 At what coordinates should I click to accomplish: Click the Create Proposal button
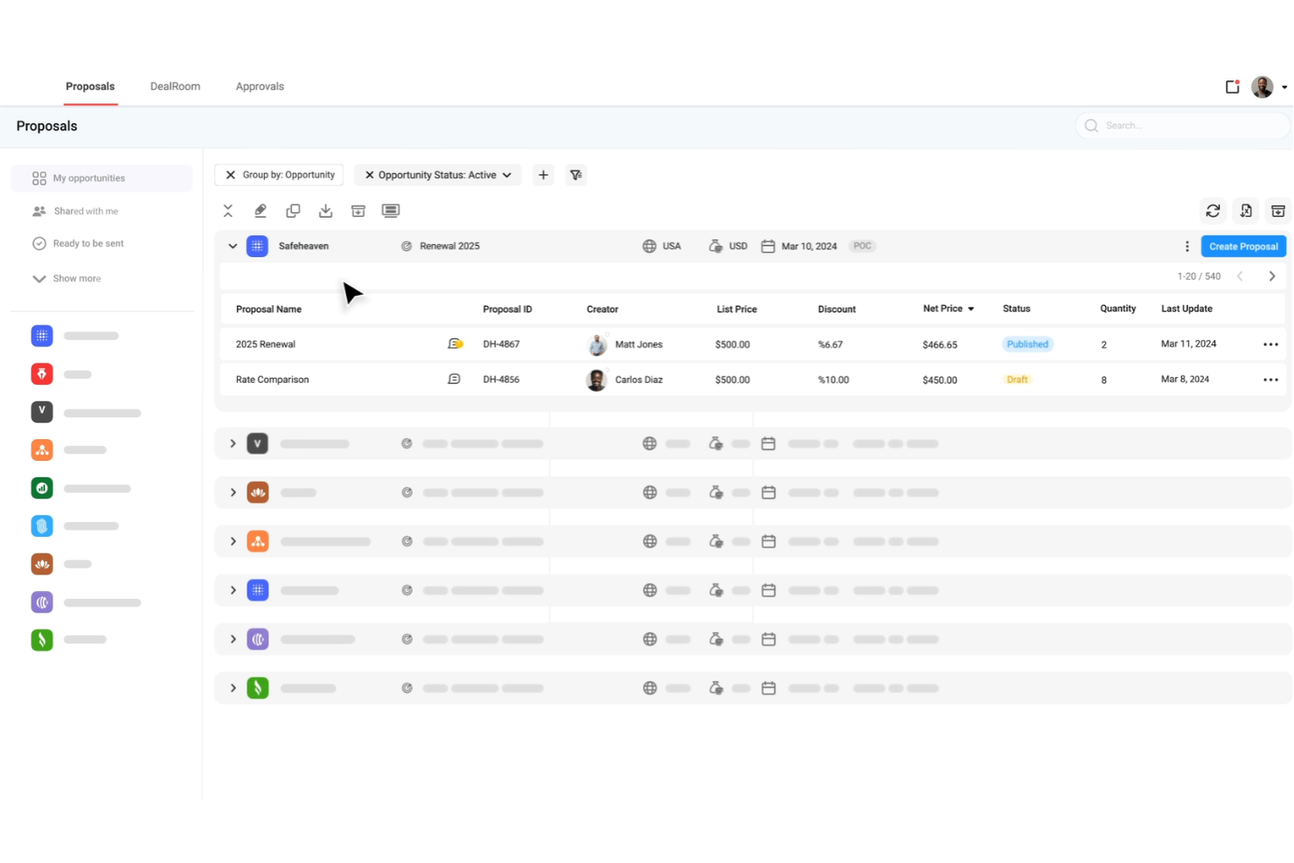click(x=1243, y=246)
